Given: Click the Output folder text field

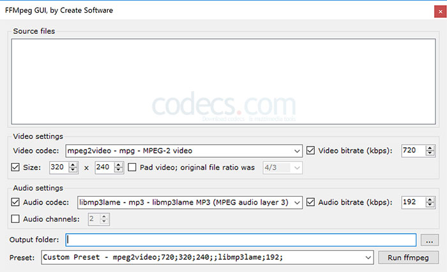Looking at the screenshot, I should click(x=241, y=240).
